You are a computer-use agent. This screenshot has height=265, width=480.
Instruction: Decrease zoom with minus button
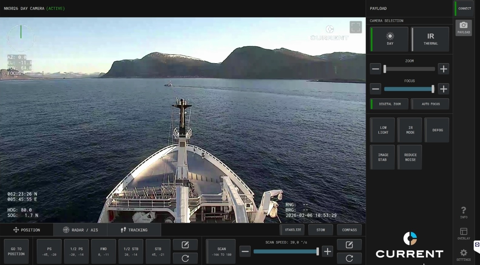point(375,69)
